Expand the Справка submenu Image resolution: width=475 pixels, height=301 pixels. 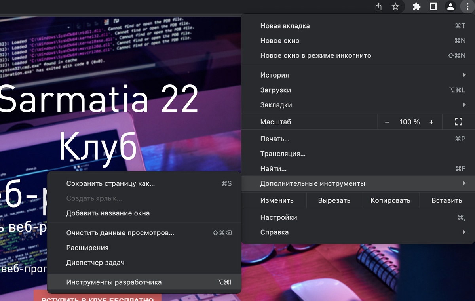pos(358,232)
